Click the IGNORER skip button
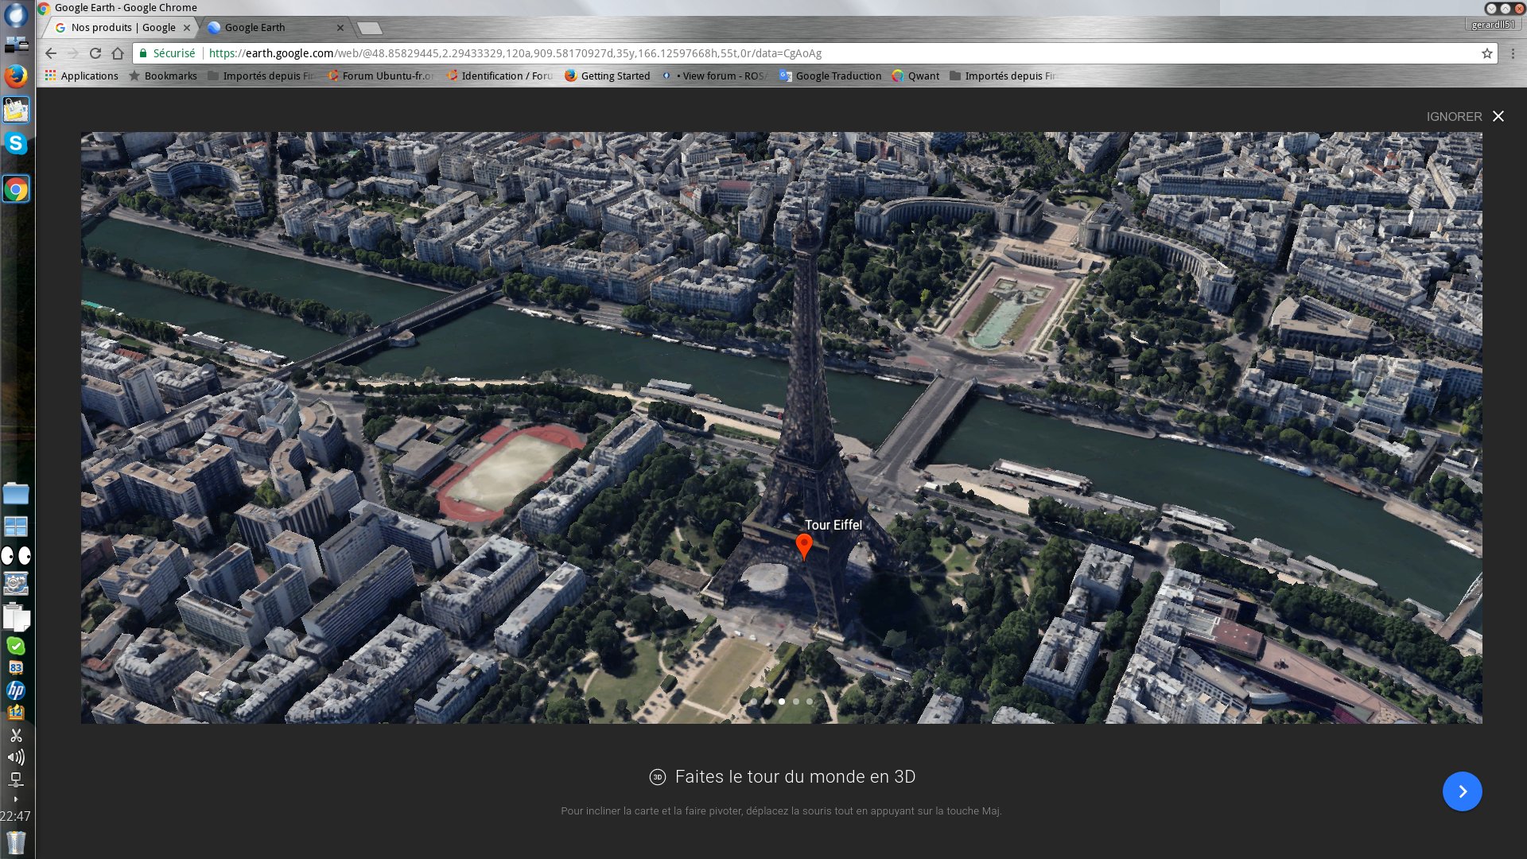Screen dimensions: 1527x859 click(x=1454, y=116)
